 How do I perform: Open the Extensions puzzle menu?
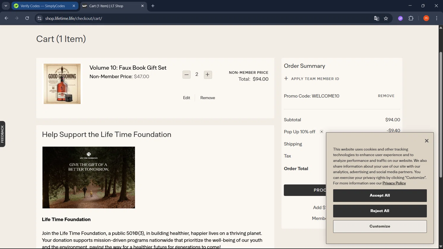click(x=411, y=18)
